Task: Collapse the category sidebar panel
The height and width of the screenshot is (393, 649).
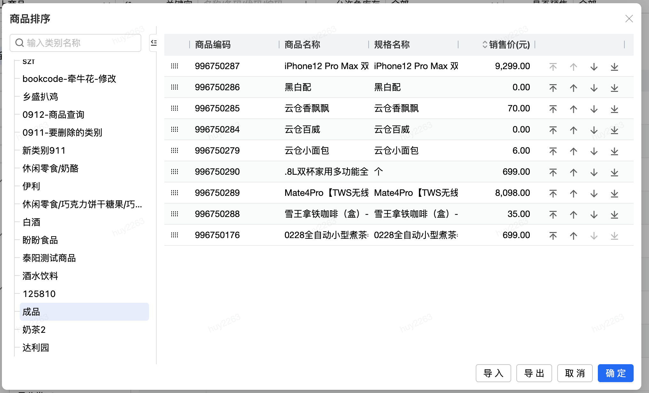Action: [x=154, y=43]
